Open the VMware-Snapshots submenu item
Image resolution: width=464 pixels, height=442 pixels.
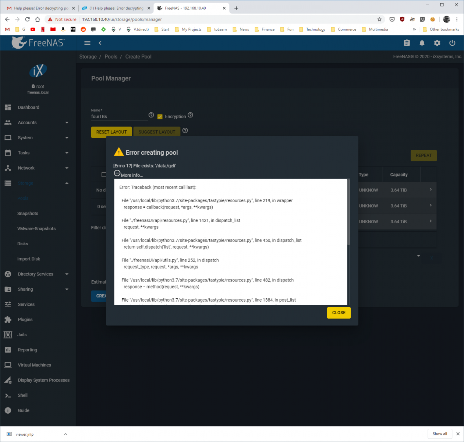click(36, 228)
